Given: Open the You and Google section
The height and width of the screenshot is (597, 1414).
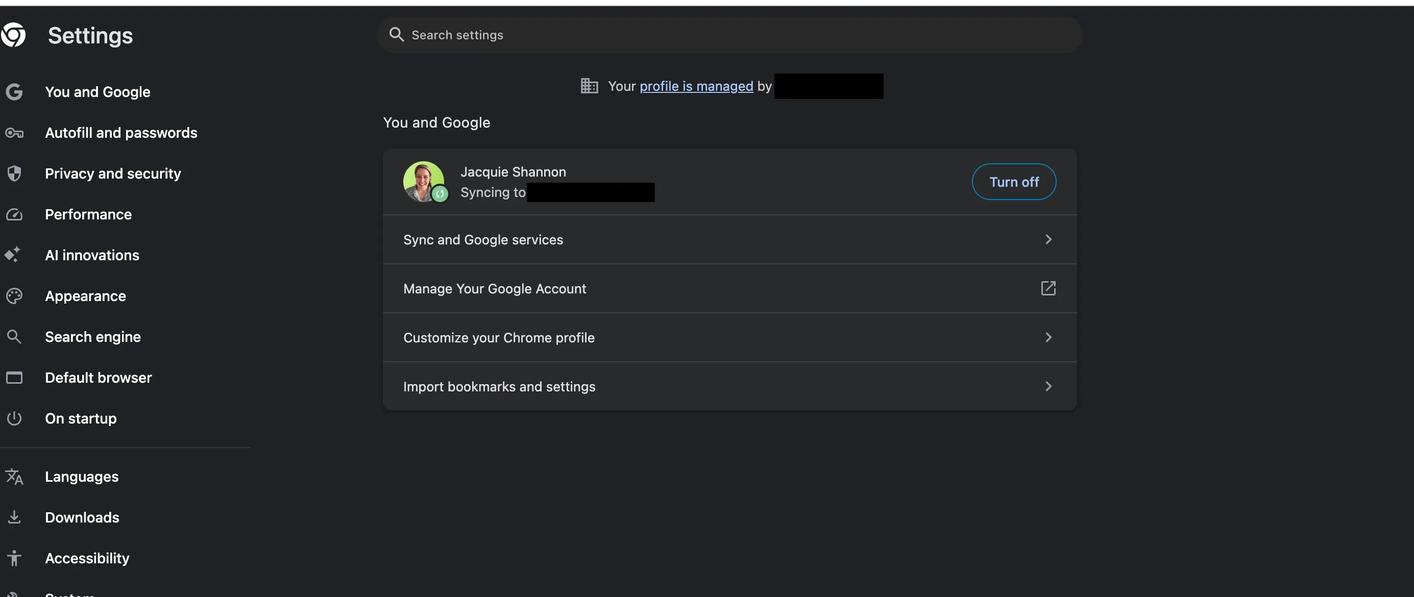Looking at the screenshot, I should [97, 92].
